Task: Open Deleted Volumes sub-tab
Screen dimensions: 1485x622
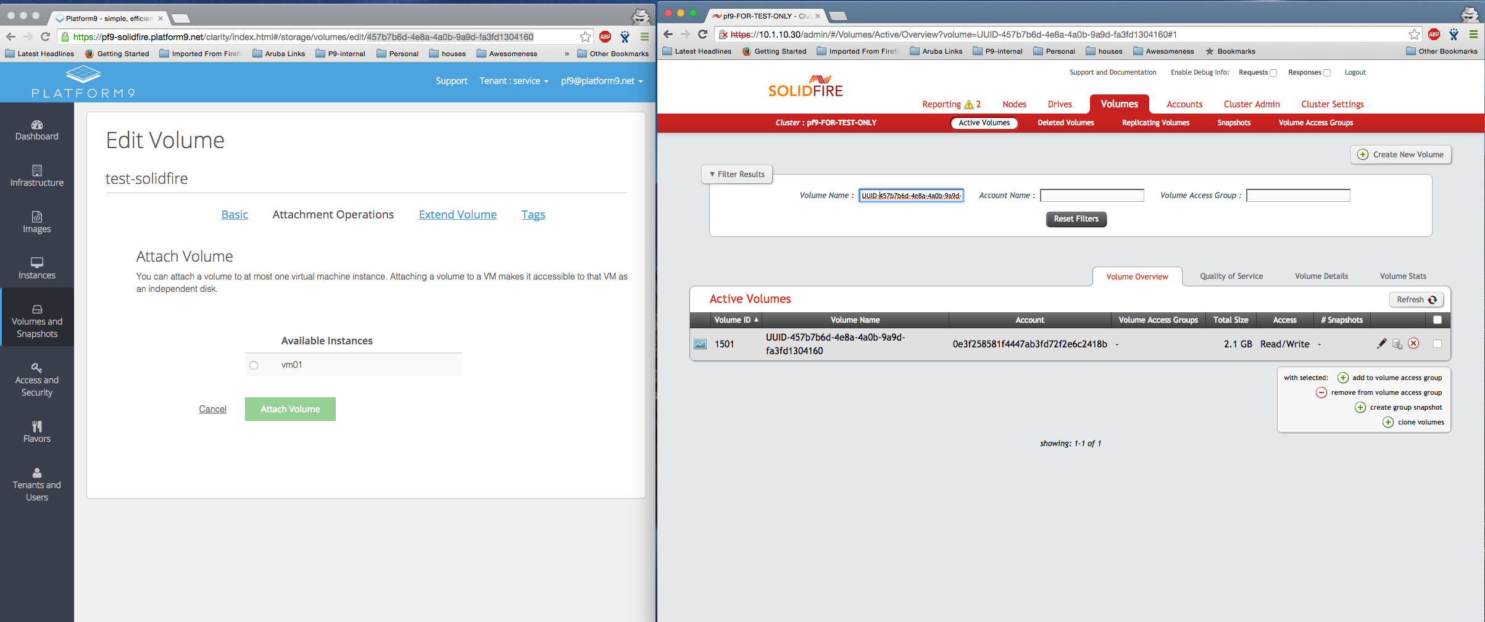Action: point(1066,123)
